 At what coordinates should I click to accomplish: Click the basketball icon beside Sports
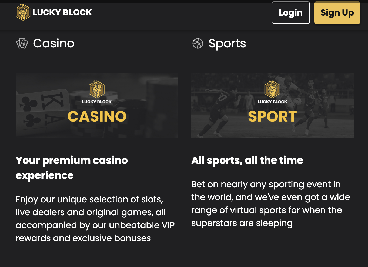pyautogui.click(x=198, y=43)
